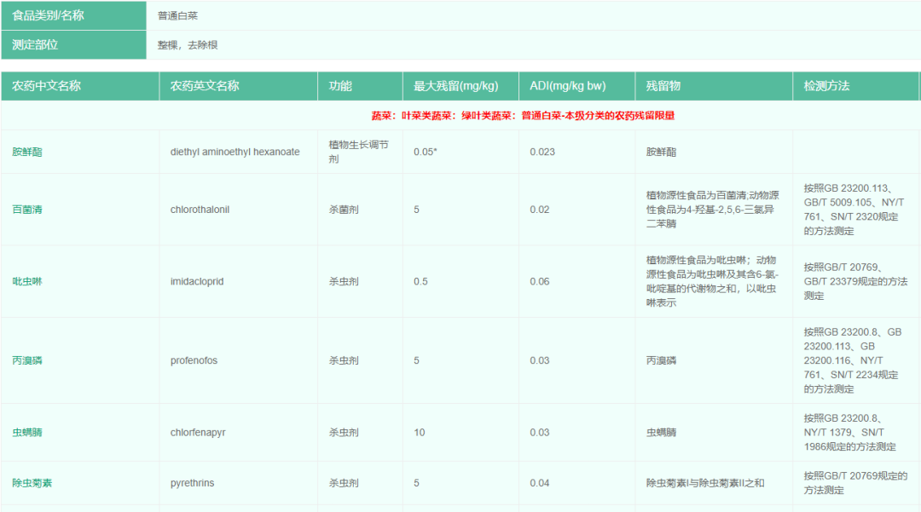Click 杀虫剂 in the chlorfenapyr row
The width and height of the screenshot is (921, 512).
344,432
